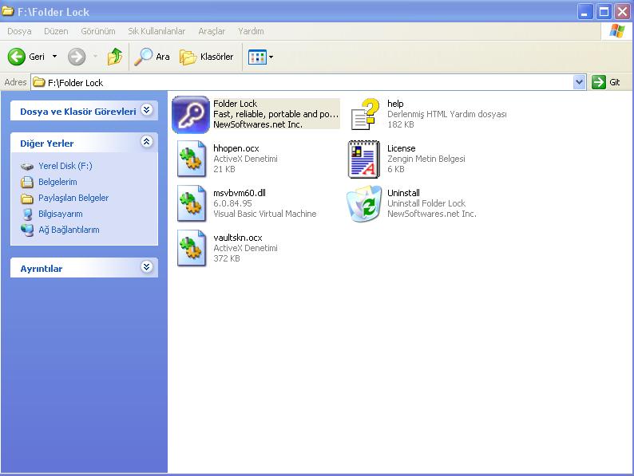Open the Folder Lock application icon
This screenshot has width=634, height=476.
[x=191, y=114]
